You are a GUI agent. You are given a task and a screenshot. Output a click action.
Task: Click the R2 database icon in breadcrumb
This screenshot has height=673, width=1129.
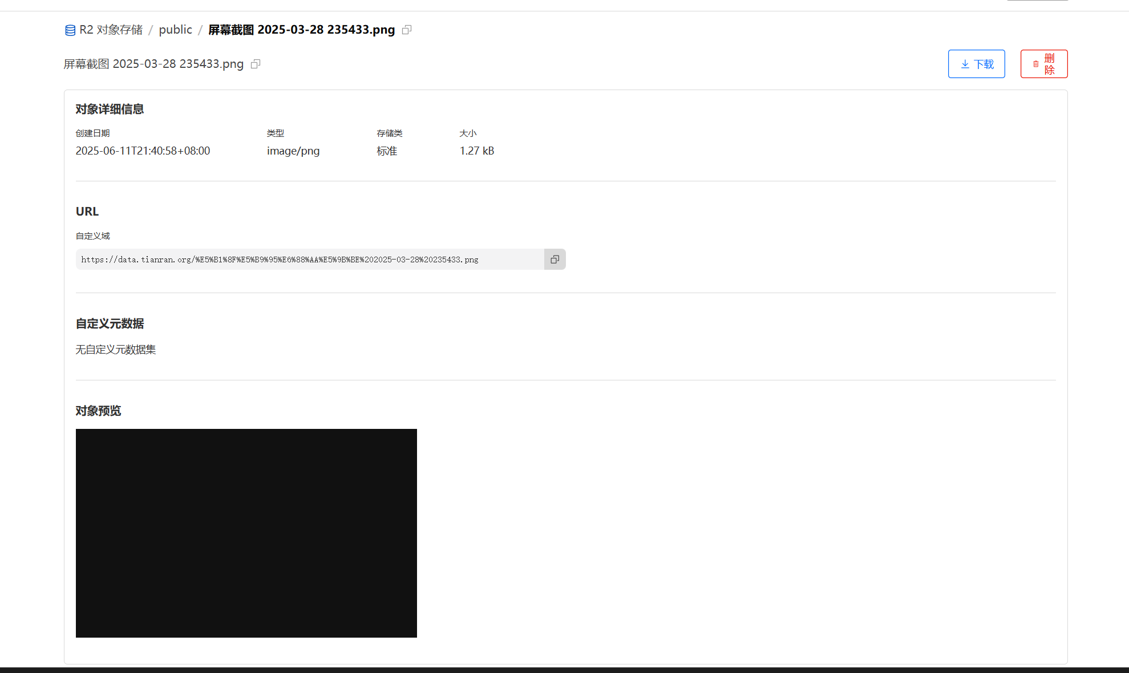[x=70, y=30]
